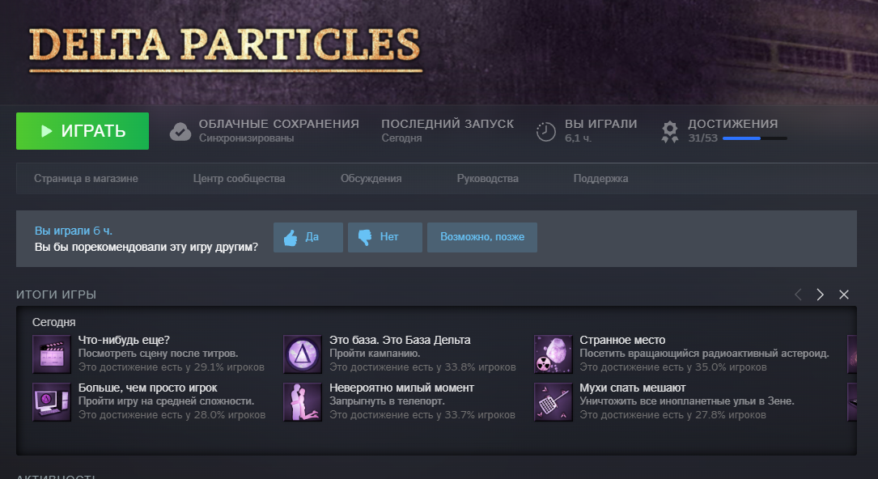Recommend the game with the Да button
The image size is (878, 479).
pos(308,237)
